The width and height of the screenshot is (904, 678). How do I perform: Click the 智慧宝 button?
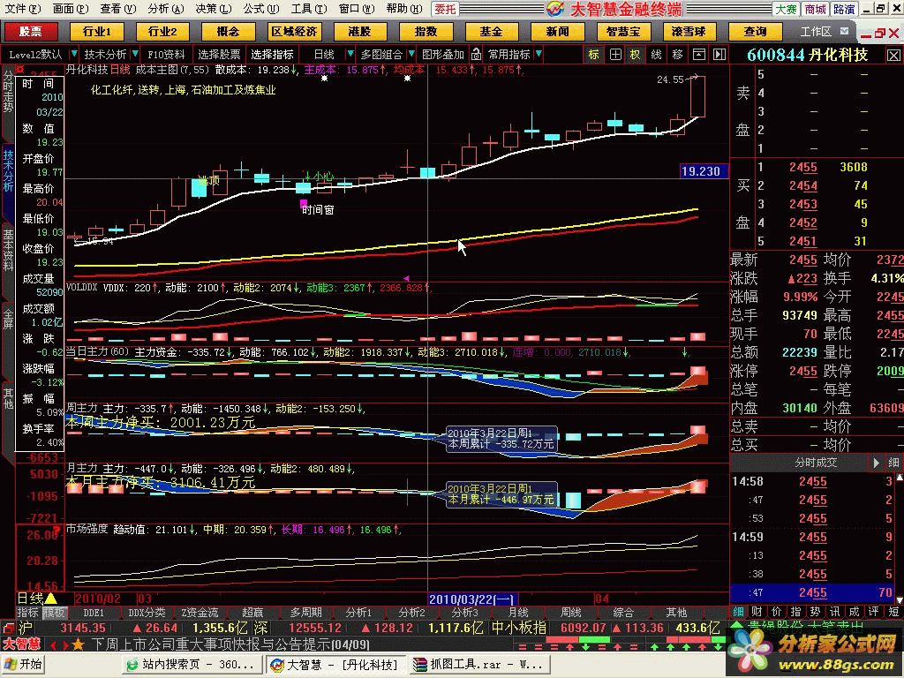tap(623, 31)
